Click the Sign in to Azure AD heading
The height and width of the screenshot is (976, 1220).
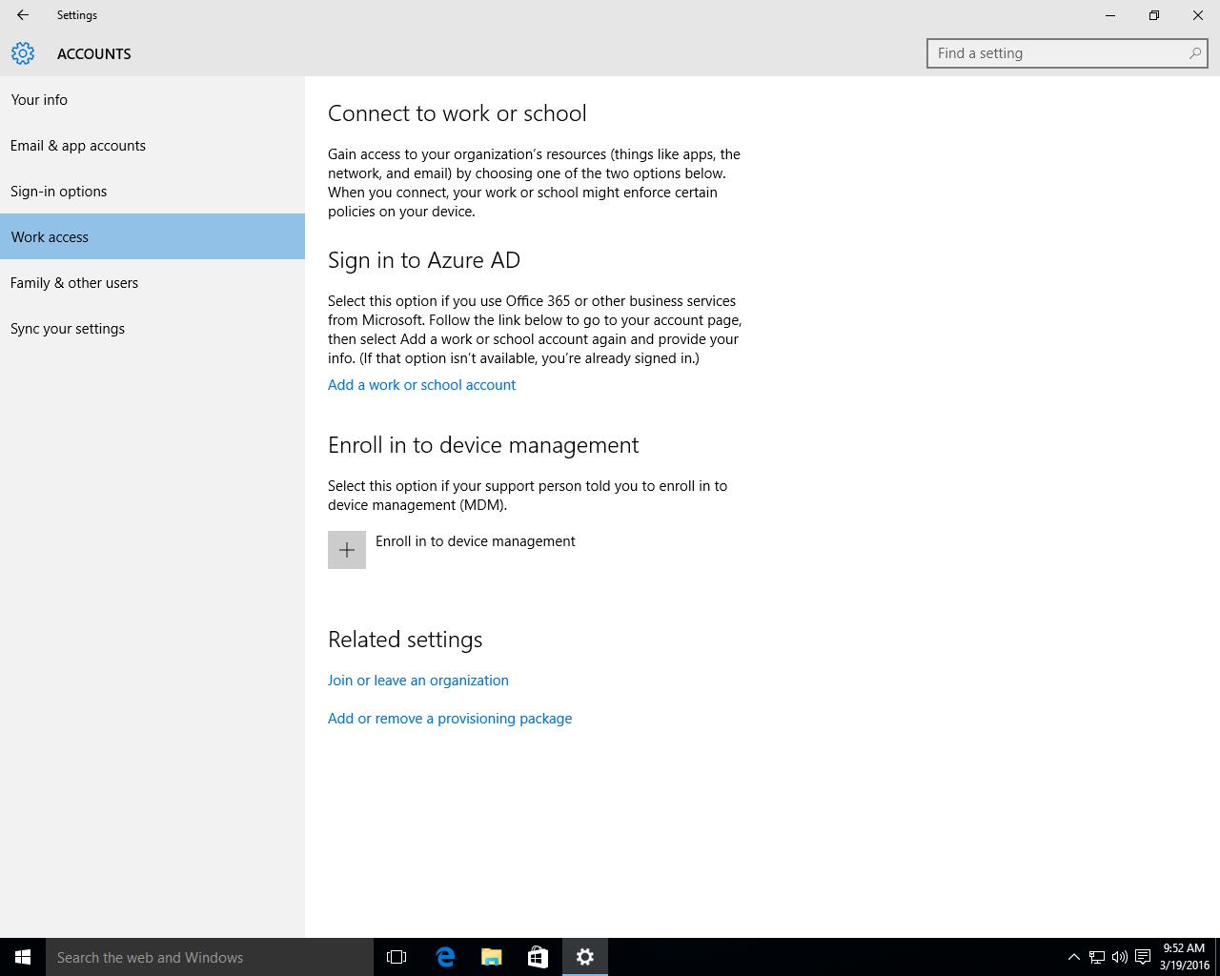(x=424, y=260)
